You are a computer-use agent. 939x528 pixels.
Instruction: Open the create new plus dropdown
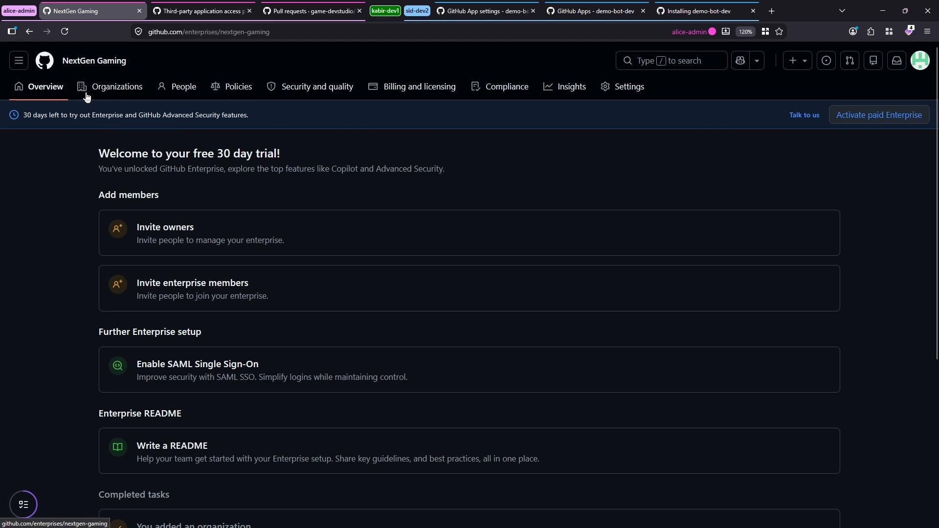[798, 61]
